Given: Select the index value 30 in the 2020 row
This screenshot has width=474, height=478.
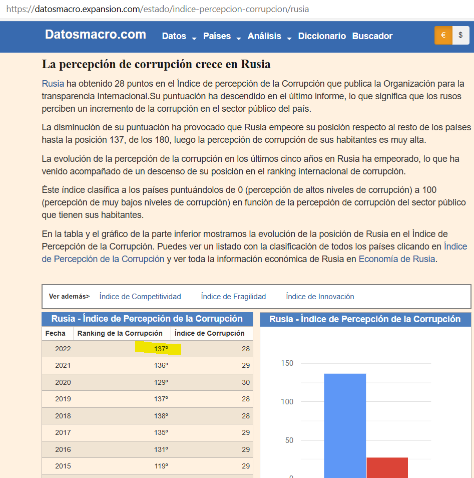Looking at the screenshot, I should click(x=246, y=382).
